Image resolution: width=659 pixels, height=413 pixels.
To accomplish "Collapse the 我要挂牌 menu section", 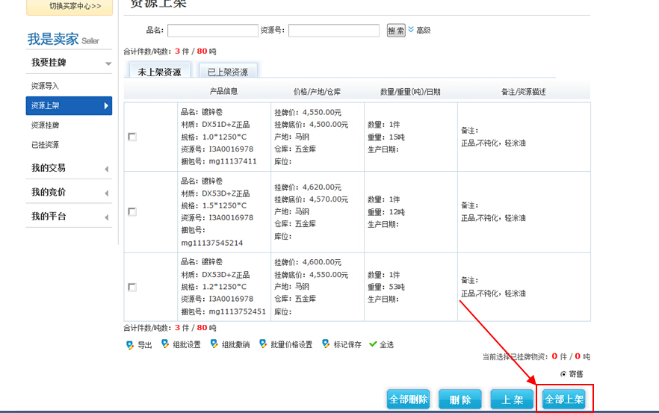I will click(x=108, y=63).
